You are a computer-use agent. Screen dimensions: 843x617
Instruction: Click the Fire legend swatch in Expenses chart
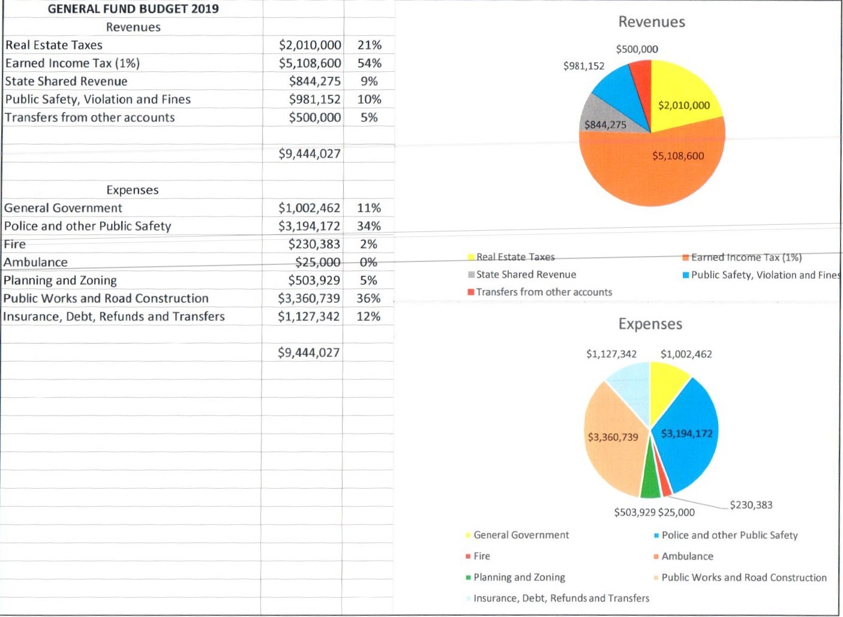tap(468, 556)
